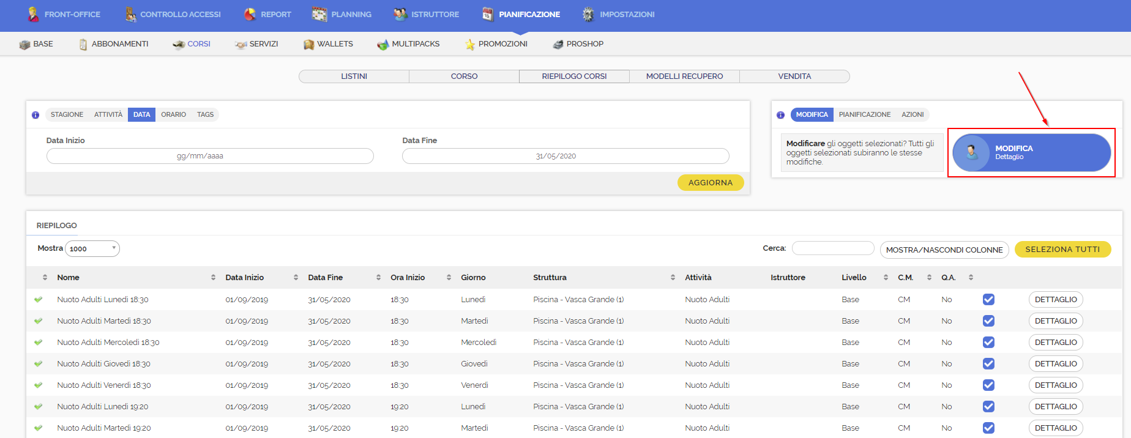Switch to the Listini tab
This screenshot has width=1131, height=438.
pos(354,76)
